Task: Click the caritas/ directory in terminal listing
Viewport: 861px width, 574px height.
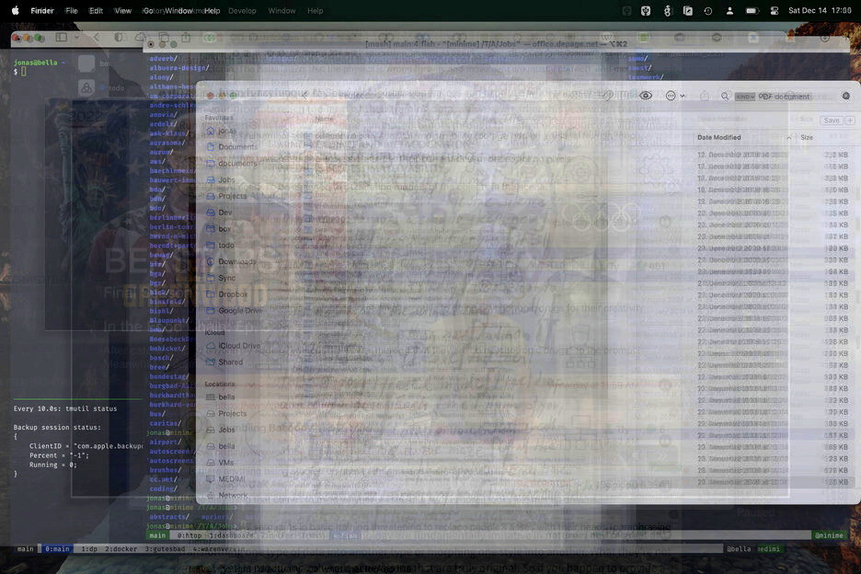Action: pos(166,423)
